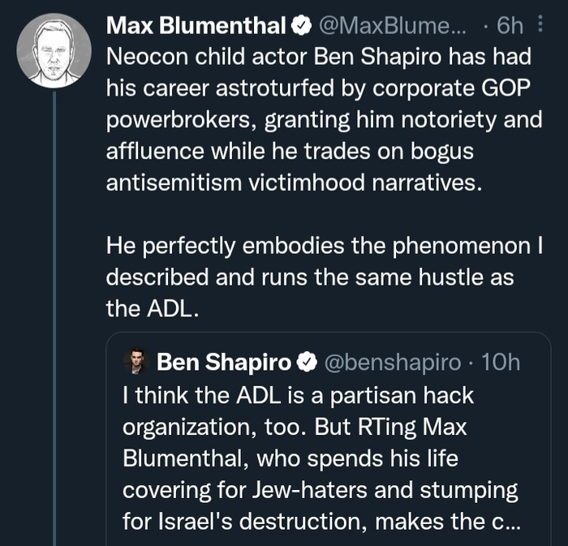
Task: Click 'powerbrokers, granting him notoriety' line
Action: pyautogui.click(x=323, y=120)
